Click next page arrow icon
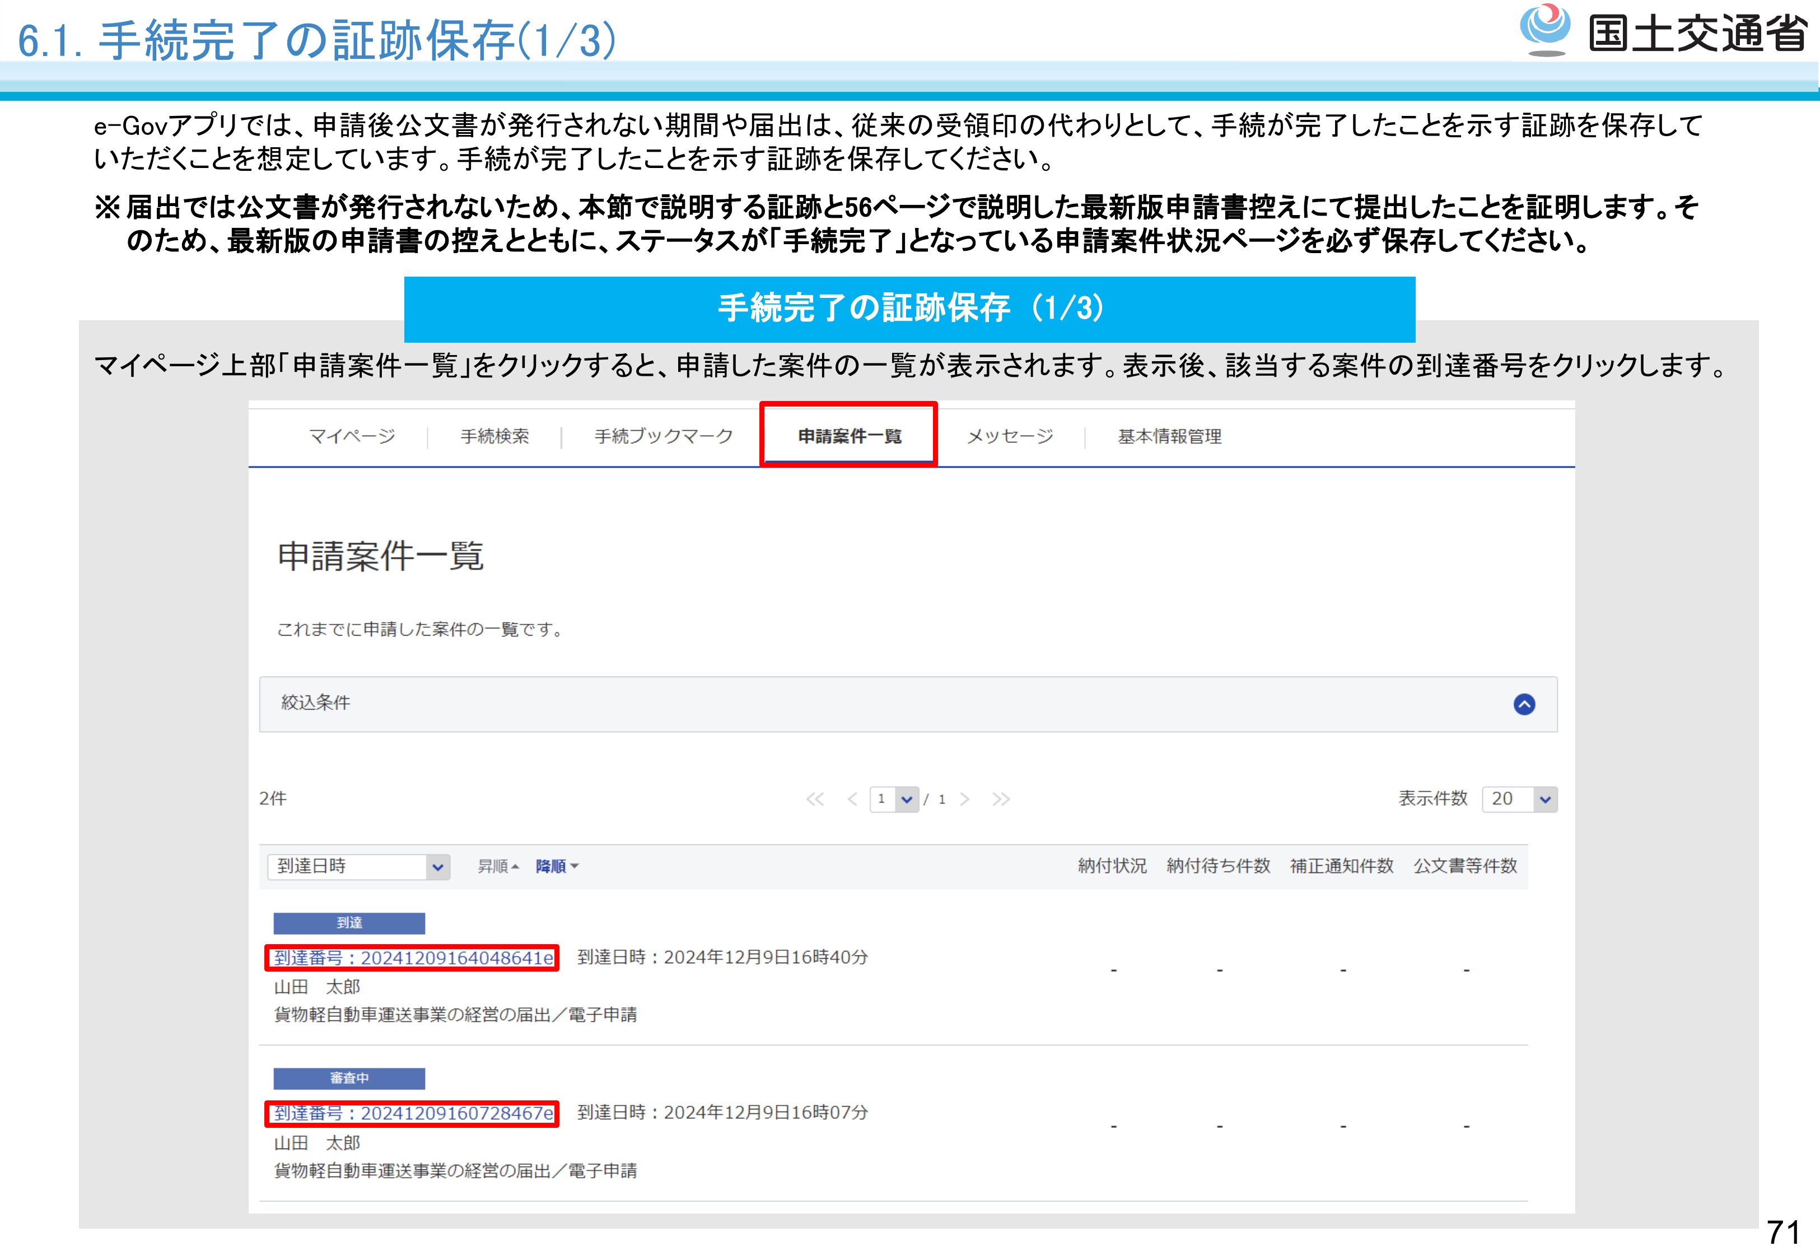Image resolution: width=1820 pixels, height=1260 pixels. click(x=964, y=799)
